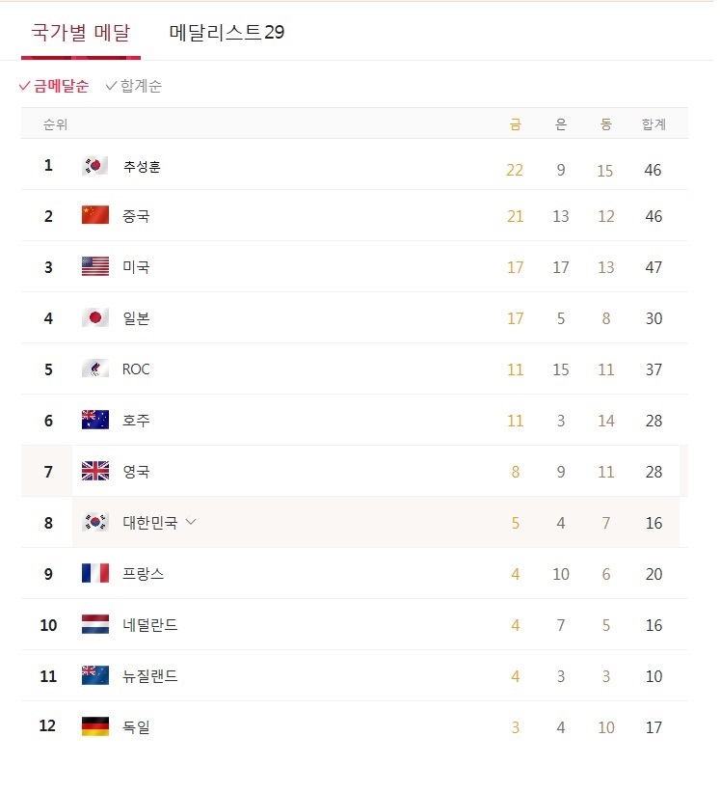Viewport: 720px width, 792px height.
Task: Click the Netherlands flag icon
Action: pos(95,625)
